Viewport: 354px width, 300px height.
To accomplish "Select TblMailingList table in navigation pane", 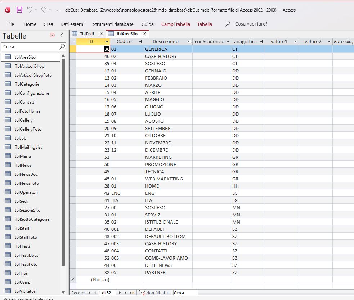I will [x=31, y=147].
